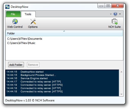Click the small chevron left of help icon
130x109 pixels.
coord(111,14)
